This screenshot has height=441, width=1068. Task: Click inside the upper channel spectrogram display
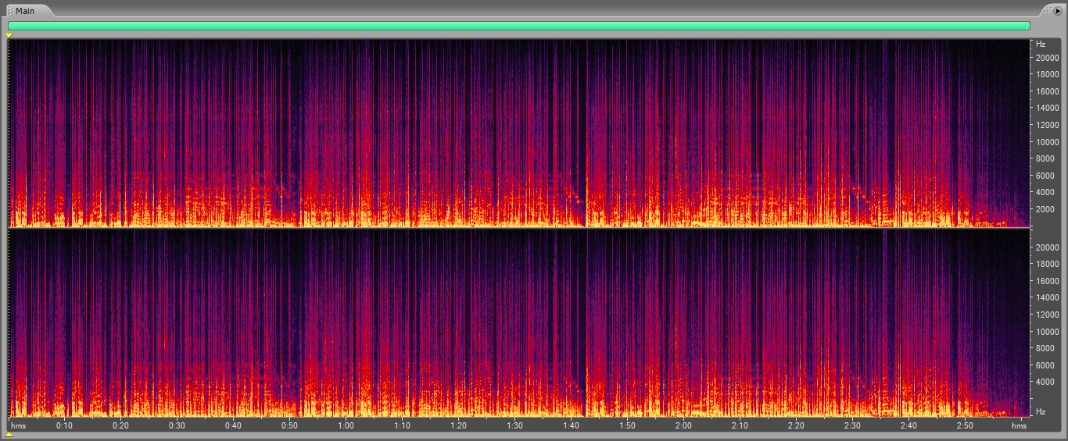(x=519, y=133)
